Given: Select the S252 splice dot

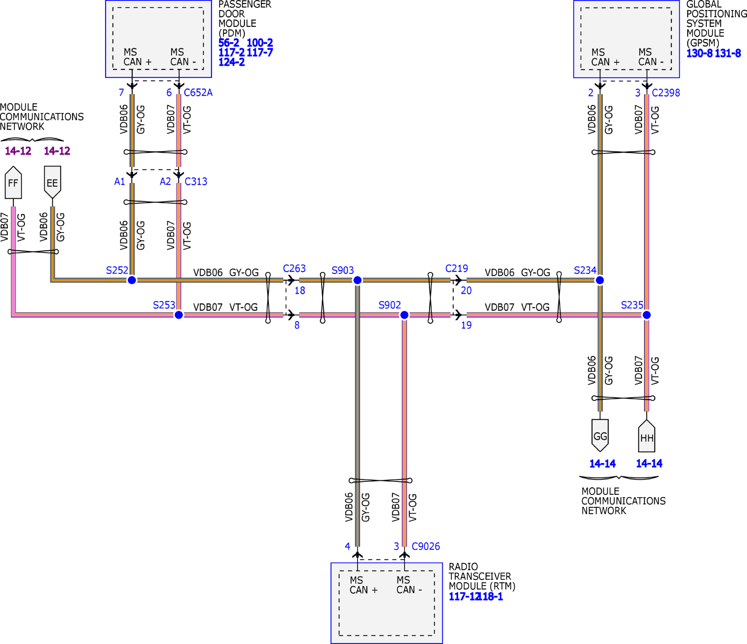Looking at the screenshot, I should pos(132,280).
